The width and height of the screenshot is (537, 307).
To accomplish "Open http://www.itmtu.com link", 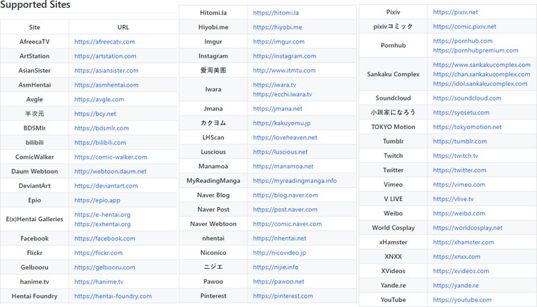I will click(284, 70).
